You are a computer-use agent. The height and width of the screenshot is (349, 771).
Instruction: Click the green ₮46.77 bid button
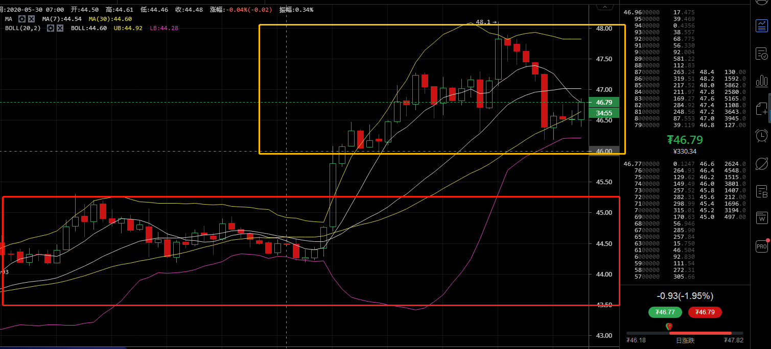pos(665,312)
